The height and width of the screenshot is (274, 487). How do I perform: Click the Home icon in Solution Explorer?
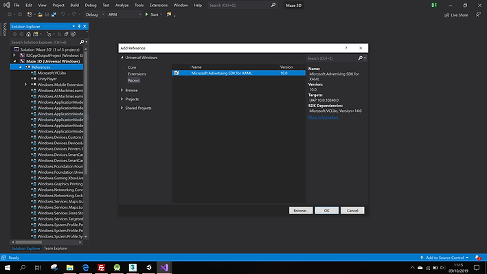tap(28, 34)
